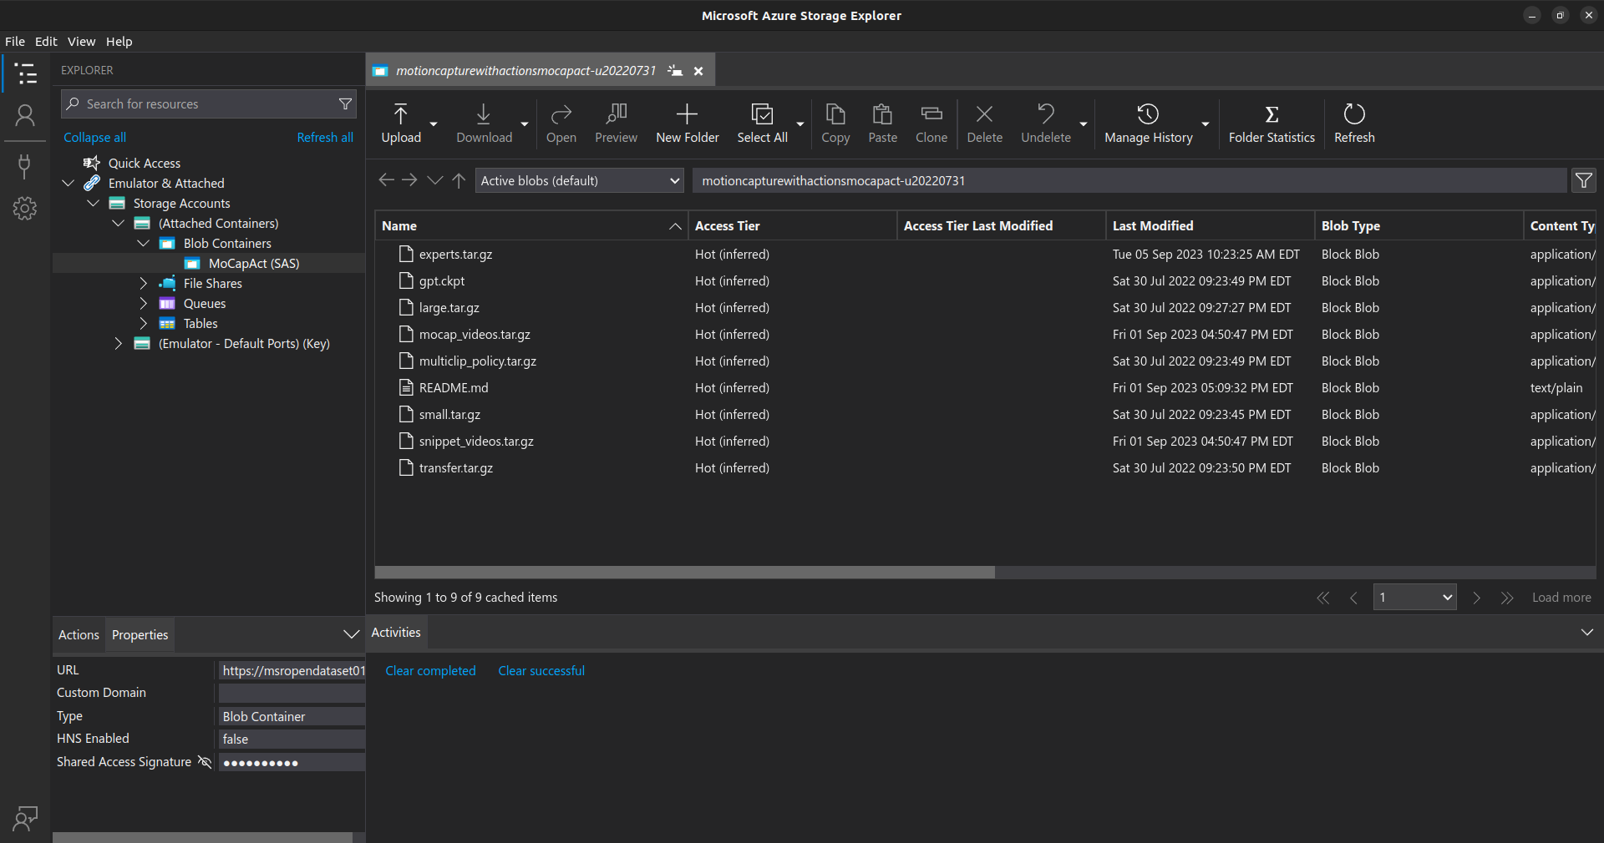Click the Preview toolbar button
The height and width of the screenshot is (843, 1604).
616,124
